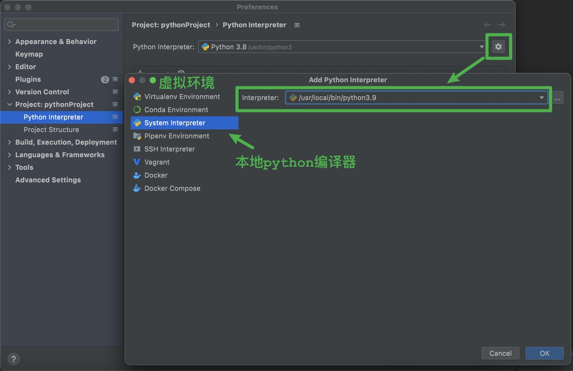Click project-level icon next to Project Structure
The width and height of the screenshot is (573, 371).
115,130
